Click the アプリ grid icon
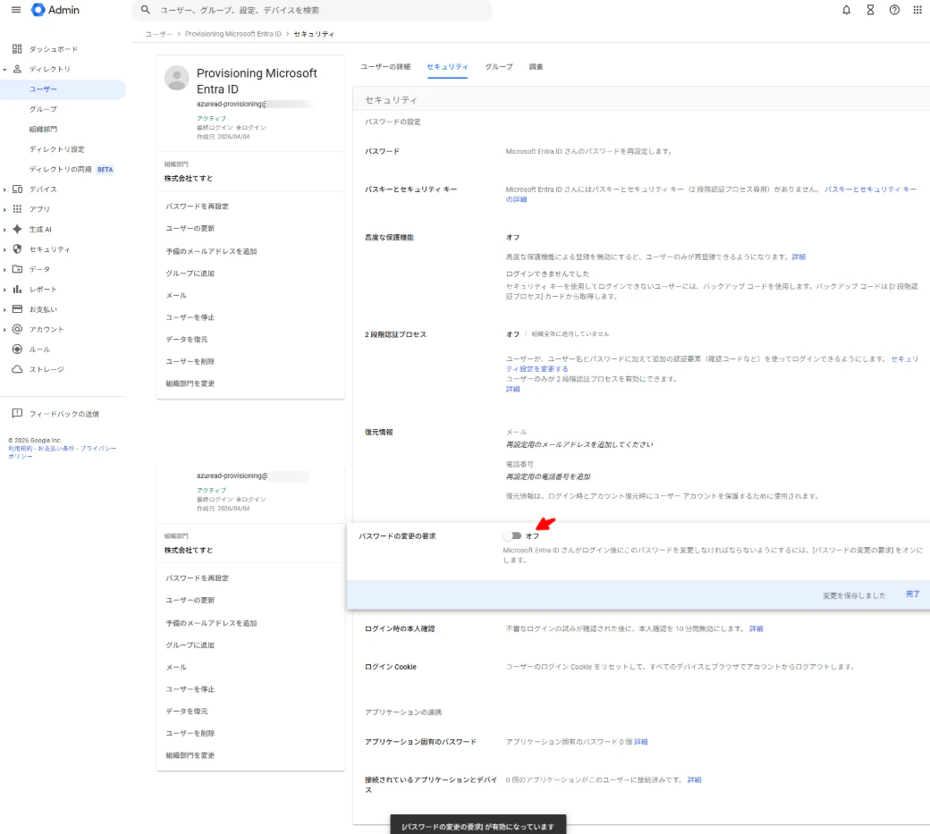 tap(17, 208)
